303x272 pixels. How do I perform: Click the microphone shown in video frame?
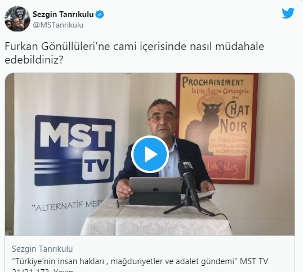point(189,180)
